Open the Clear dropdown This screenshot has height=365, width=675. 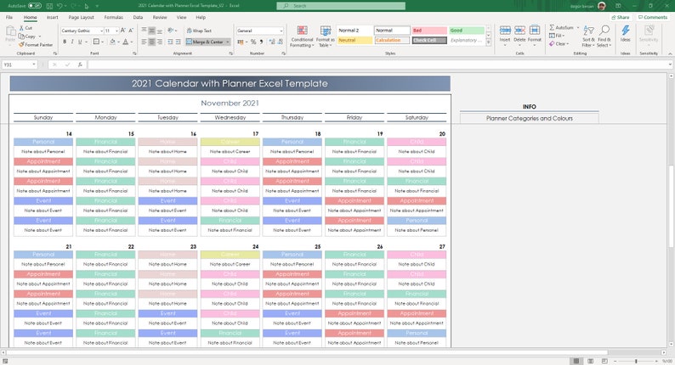click(x=559, y=44)
